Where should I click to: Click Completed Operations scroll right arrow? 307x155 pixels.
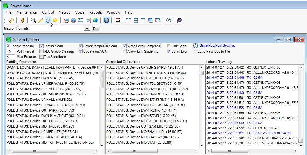pyautogui.click(x=196, y=151)
